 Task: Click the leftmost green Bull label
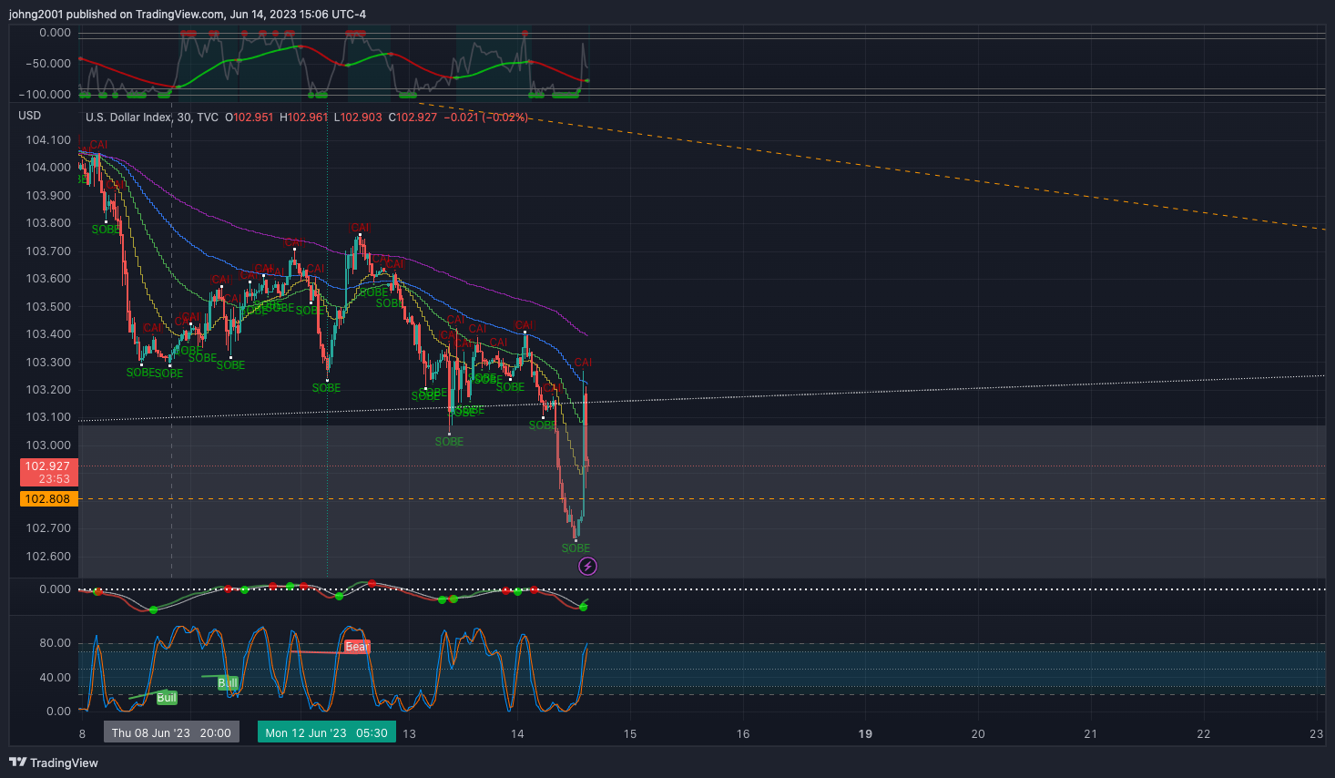coord(167,698)
